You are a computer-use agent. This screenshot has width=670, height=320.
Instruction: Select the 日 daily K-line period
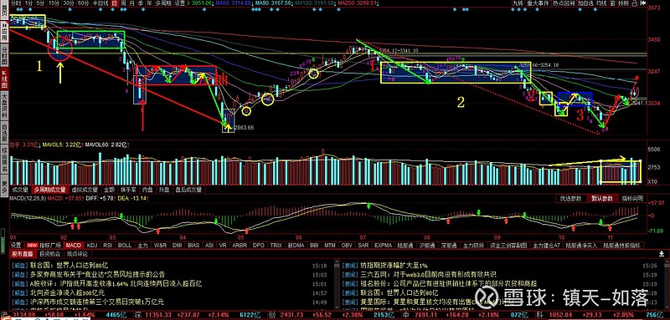tap(115, 3)
